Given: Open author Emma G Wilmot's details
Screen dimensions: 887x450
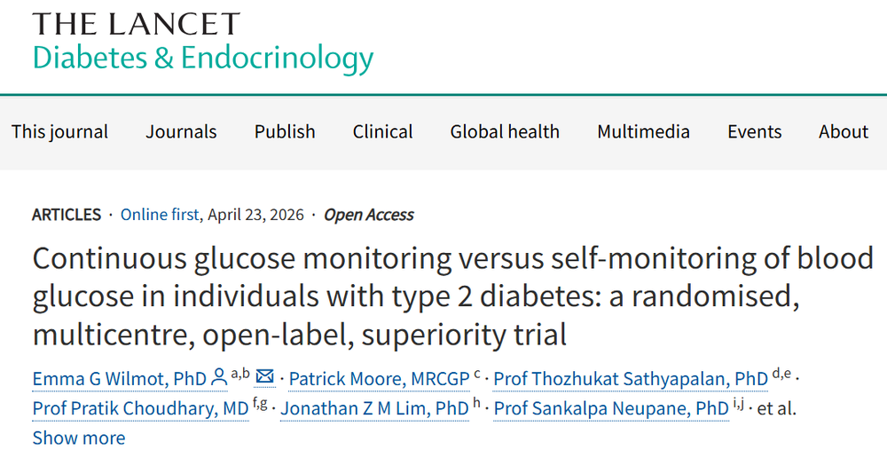Looking at the screenshot, I should [x=119, y=379].
